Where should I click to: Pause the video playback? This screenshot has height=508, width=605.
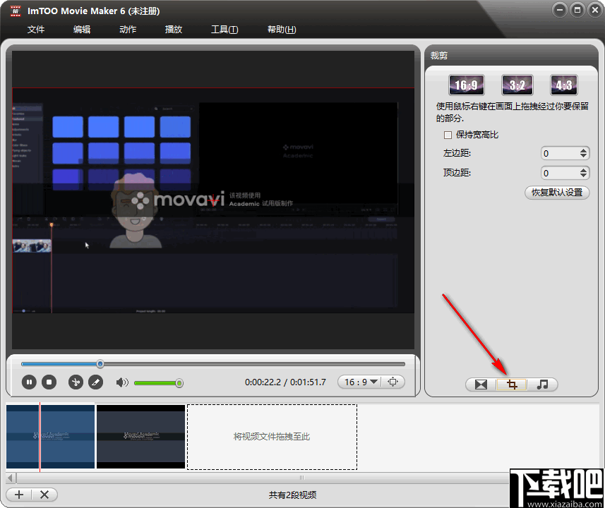pyautogui.click(x=28, y=382)
